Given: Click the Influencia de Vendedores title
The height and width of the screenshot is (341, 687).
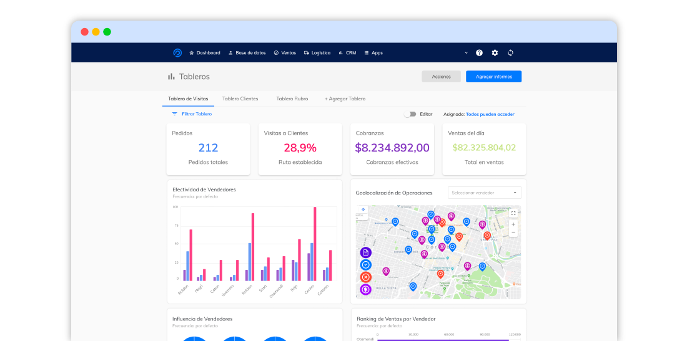Looking at the screenshot, I should (x=202, y=319).
